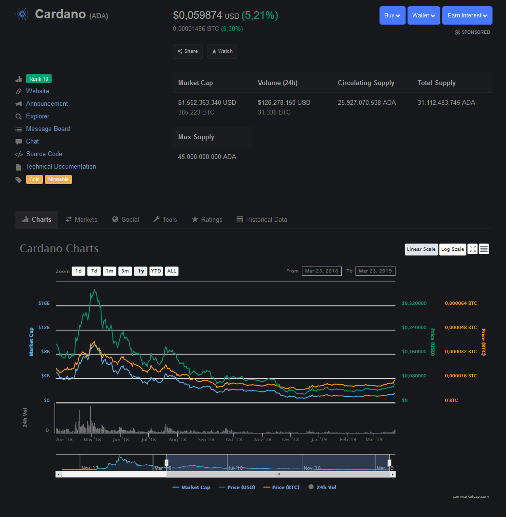Add Cardano to watchlist with Watch
The width and height of the screenshot is (506, 517).
click(x=222, y=51)
